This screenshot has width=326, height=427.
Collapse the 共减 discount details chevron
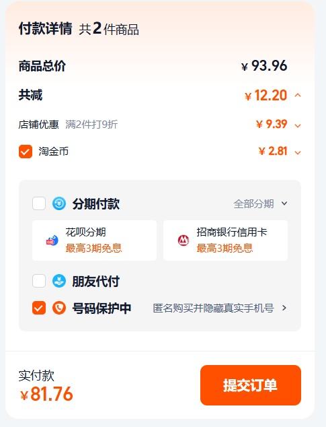(x=298, y=96)
